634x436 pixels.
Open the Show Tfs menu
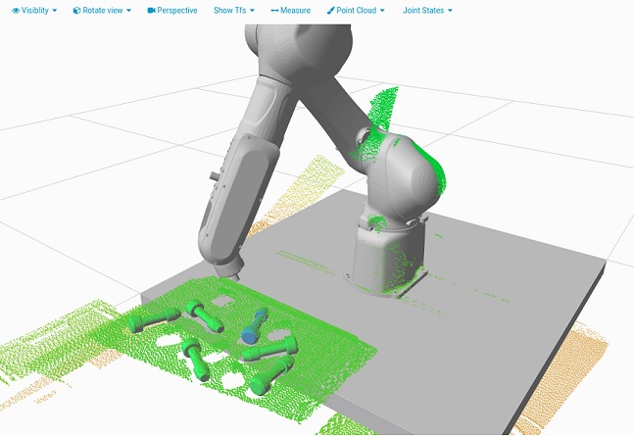pos(234,11)
